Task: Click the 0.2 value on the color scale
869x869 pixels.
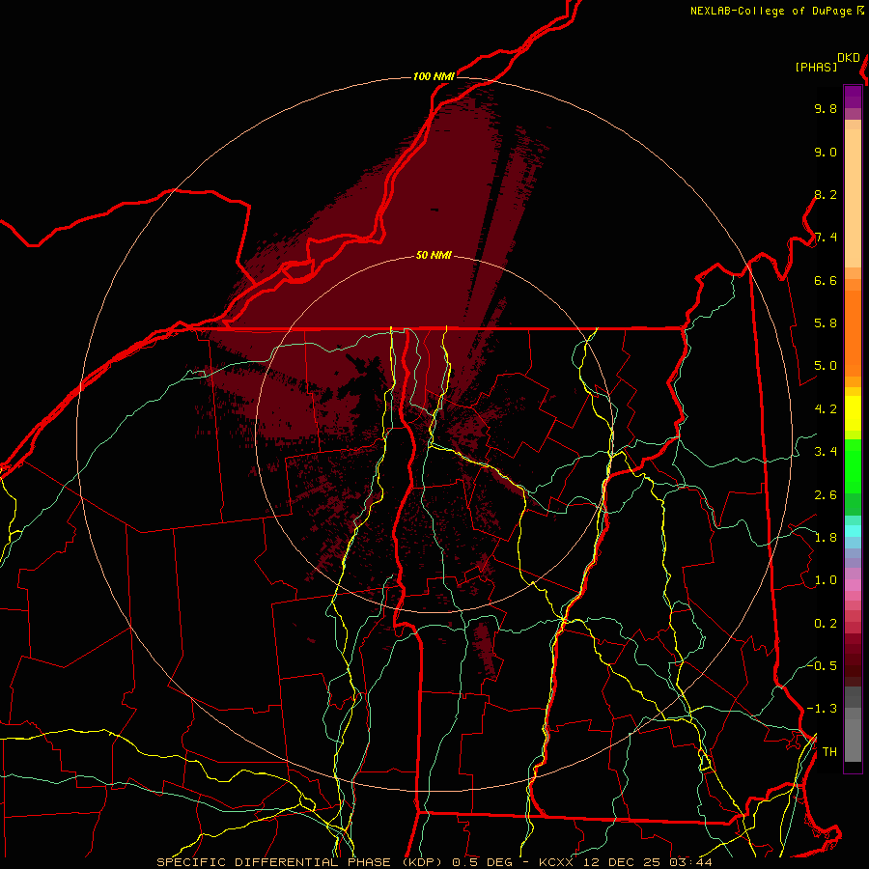Action: (x=826, y=624)
